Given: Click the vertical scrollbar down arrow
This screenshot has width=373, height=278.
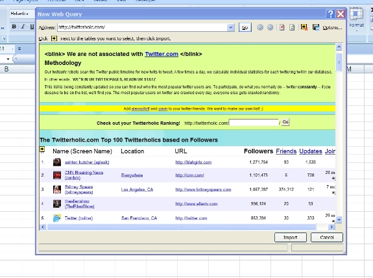Looking at the screenshot, I should pyautogui.click(x=339, y=220).
